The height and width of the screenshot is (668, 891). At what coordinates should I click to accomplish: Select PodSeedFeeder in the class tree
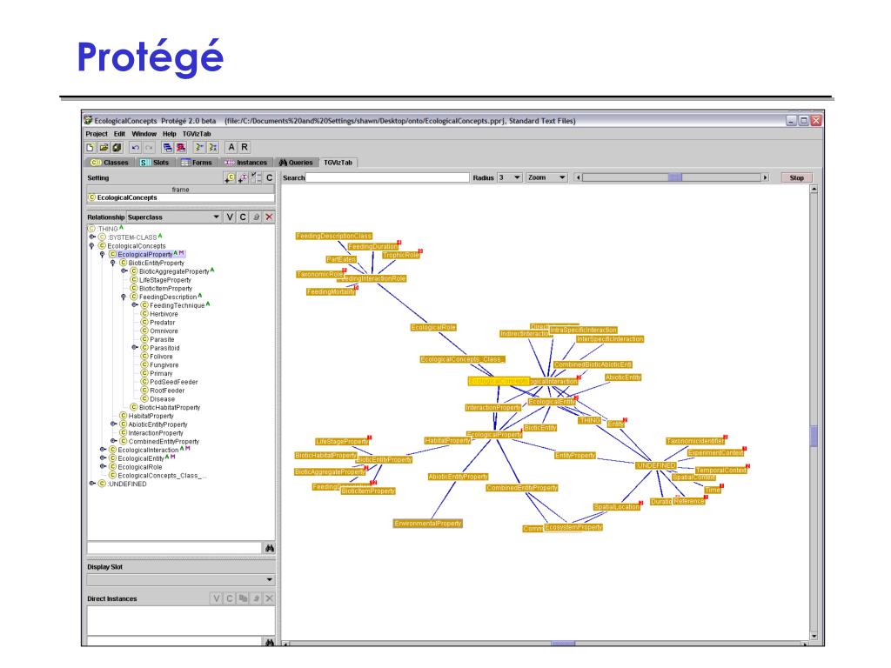(x=174, y=382)
